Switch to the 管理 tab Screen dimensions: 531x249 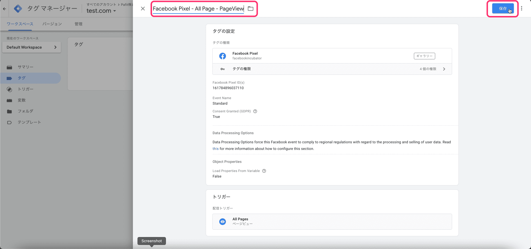click(x=78, y=24)
